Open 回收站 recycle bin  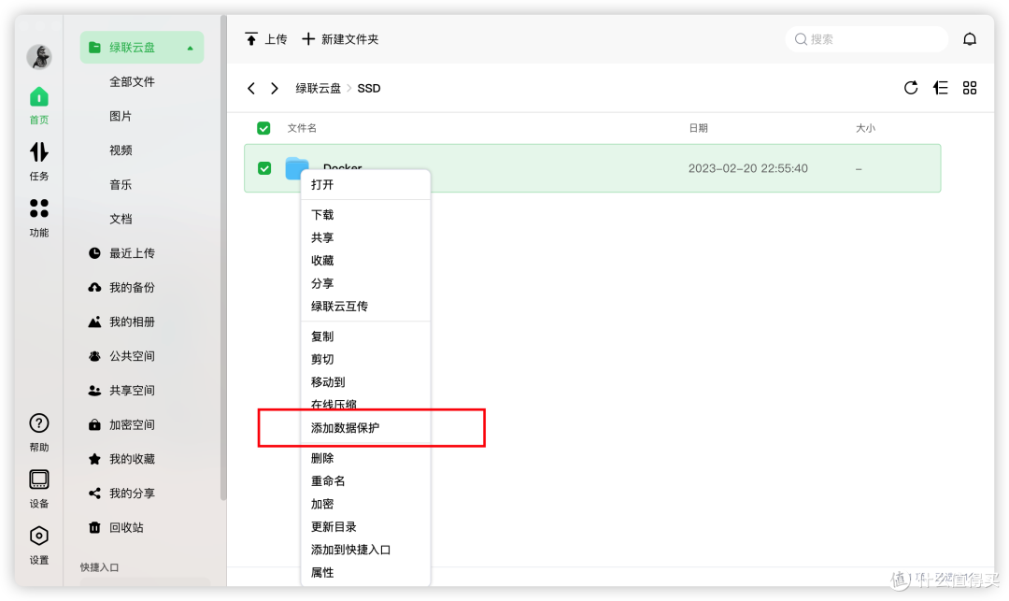[116, 528]
